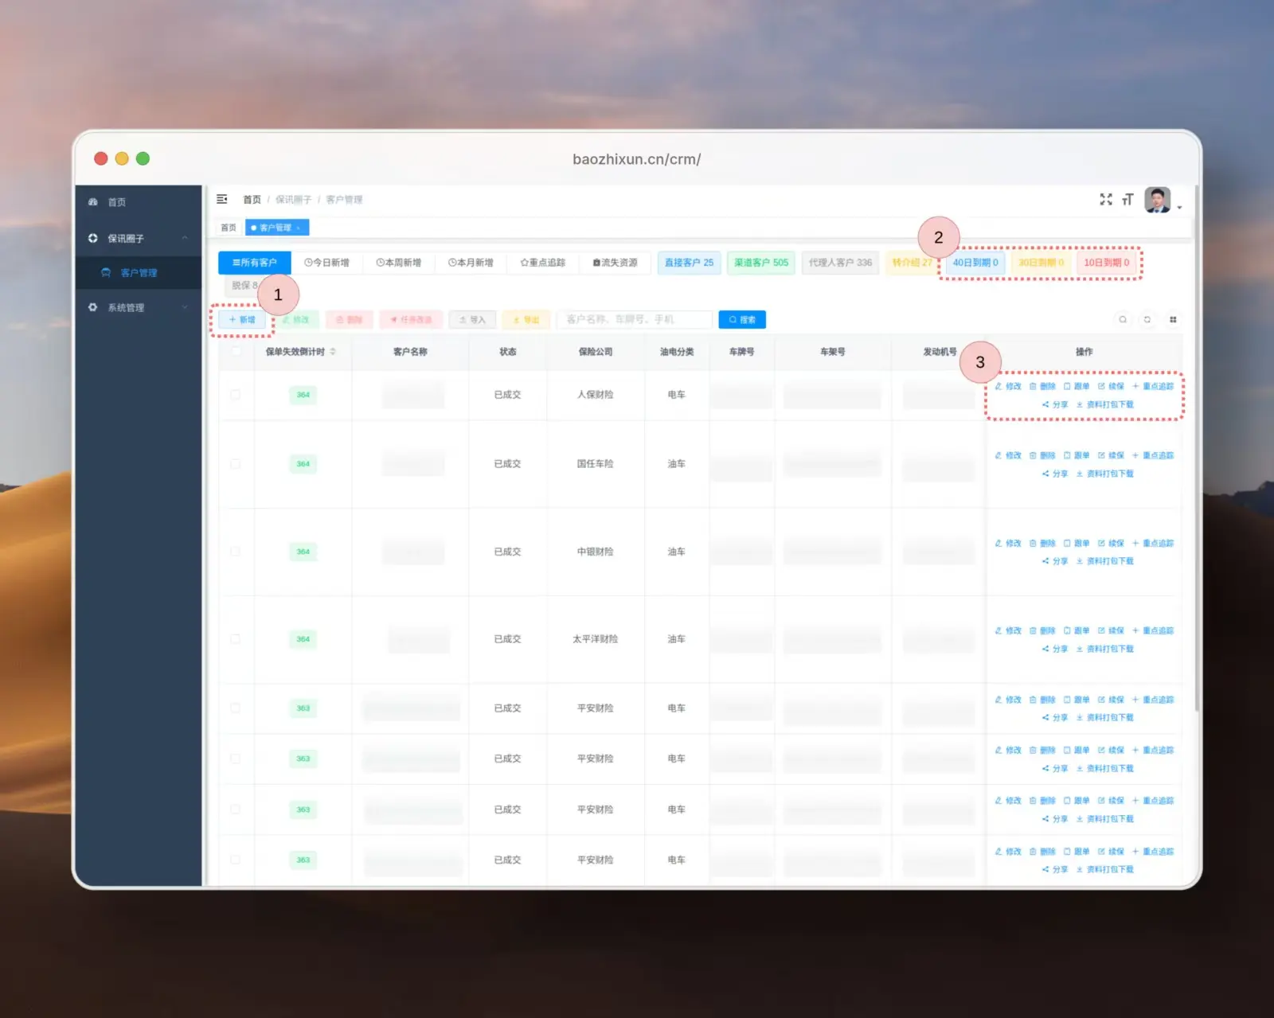The width and height of the screenshot is (1274, 1018).
Task: Collapse the 保讯圈子 sidebar menu
Action: coord(185,239)
